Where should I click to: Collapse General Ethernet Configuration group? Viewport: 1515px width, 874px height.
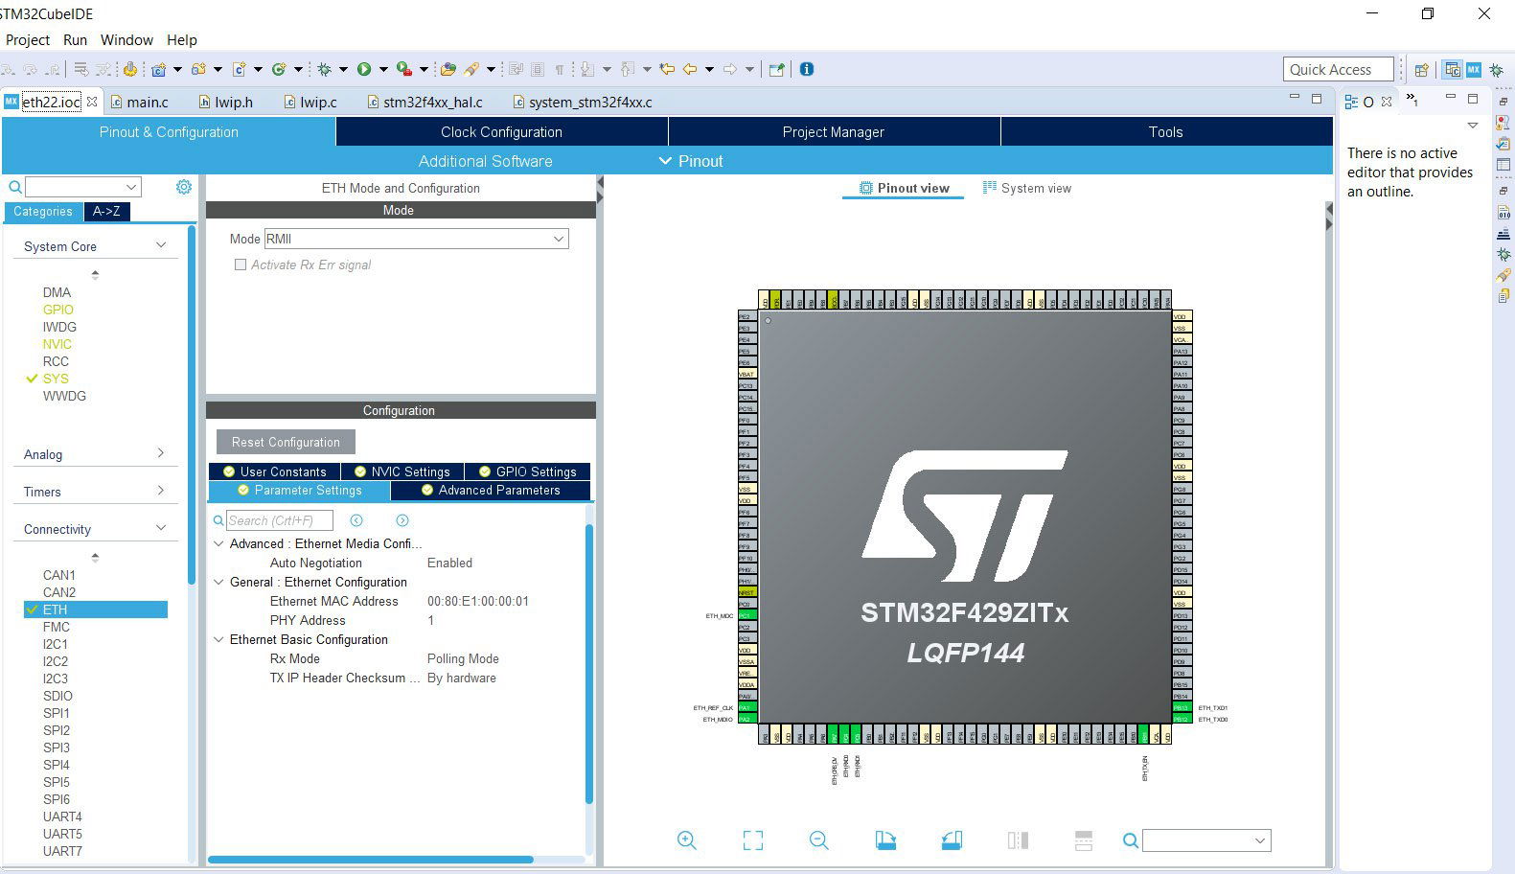tap(218, 582)
